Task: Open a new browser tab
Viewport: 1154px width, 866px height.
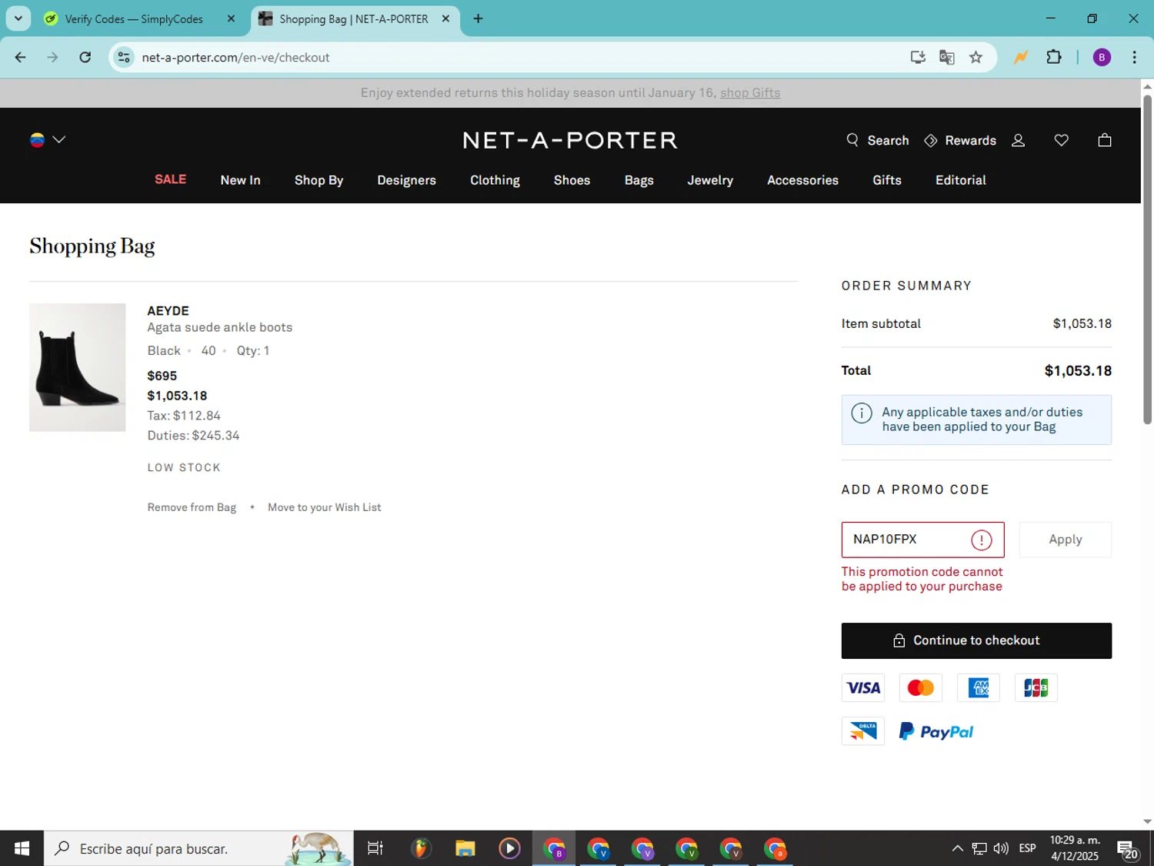Action: pos(479,18)
